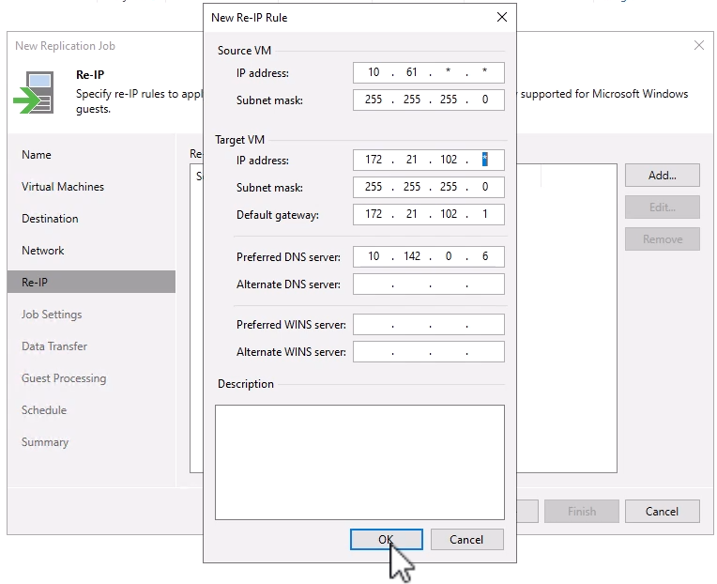Click the Preferred DNS server field
The image size is (717, 584).
click(429, 256)
